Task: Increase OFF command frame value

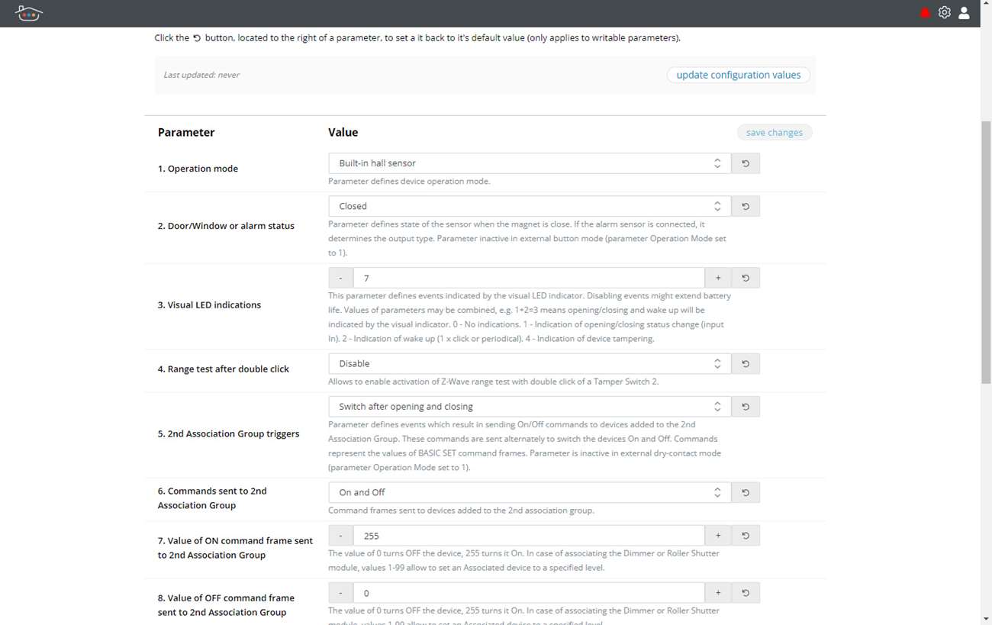Action: click(x=718, y=593)
